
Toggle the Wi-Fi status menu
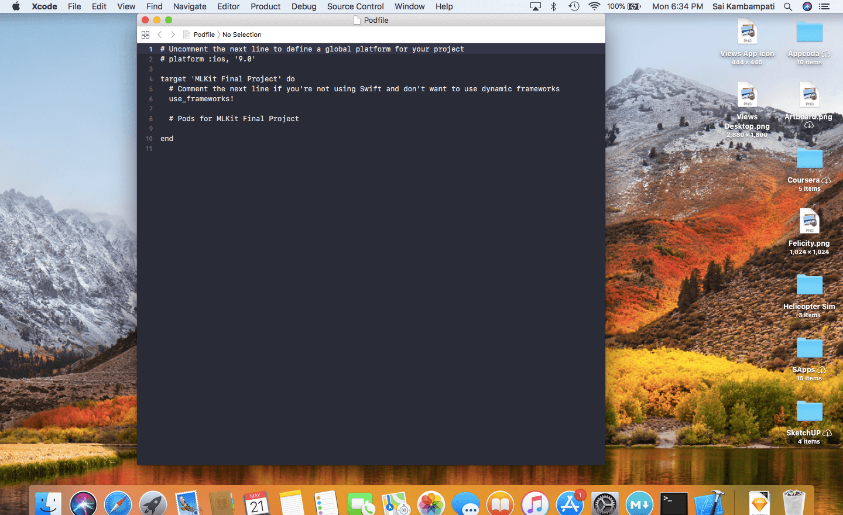594,6
